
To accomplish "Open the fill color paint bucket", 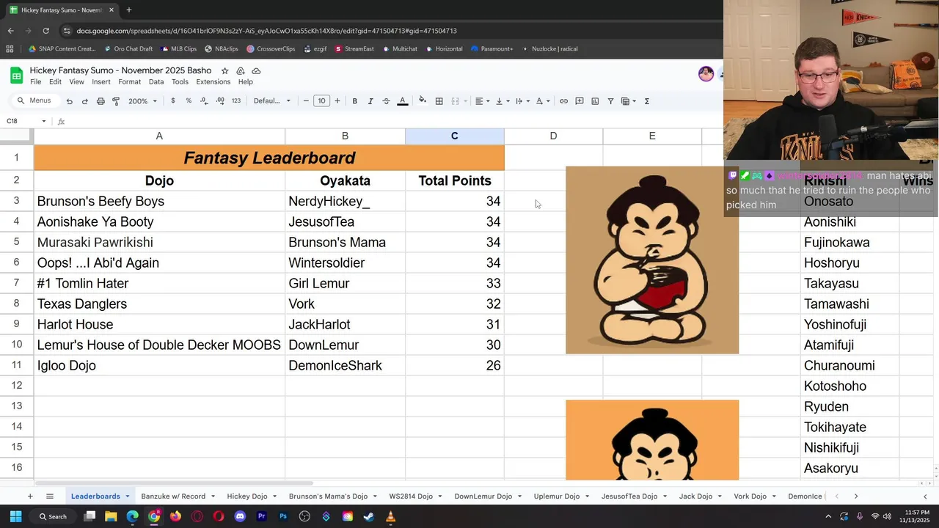I will pyautogui.click(x=423, y=101).
